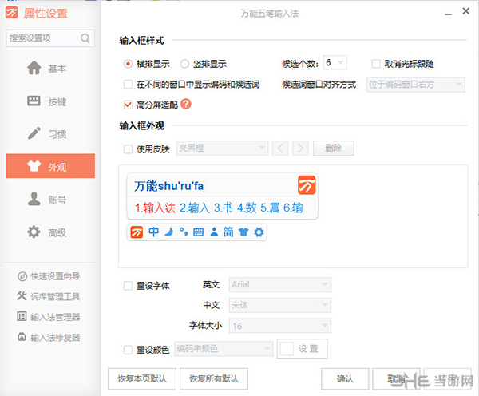Open 候选词窗口对齐方式 dropdown
This screenshot has height=396, width=479.
[x=416, y=85]
